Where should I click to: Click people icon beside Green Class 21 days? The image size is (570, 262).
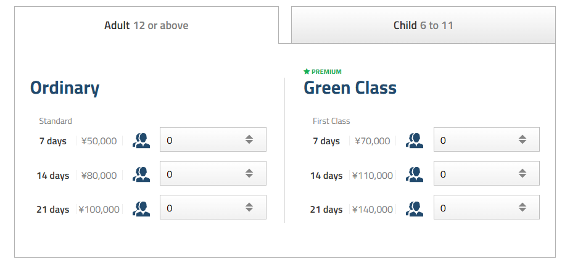coord(415,208)
